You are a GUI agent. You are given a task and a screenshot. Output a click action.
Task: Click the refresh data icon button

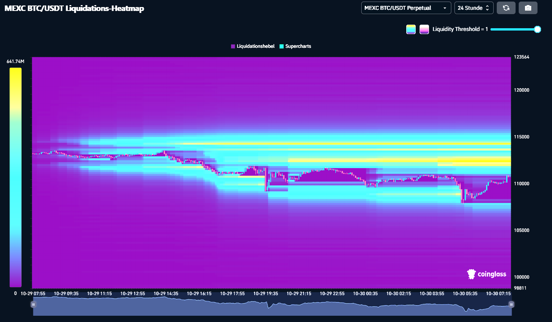pos(506,8)
